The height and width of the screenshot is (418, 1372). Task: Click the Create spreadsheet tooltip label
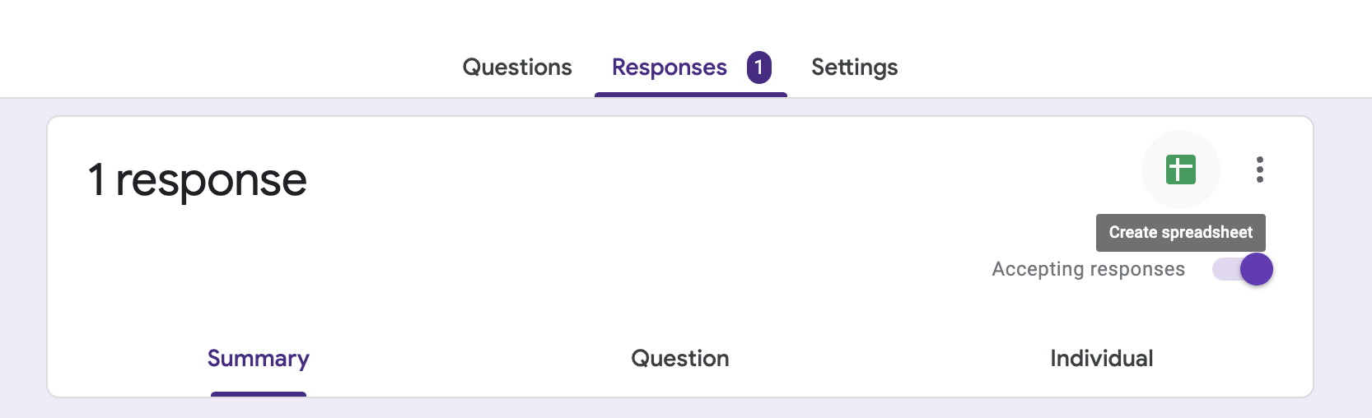pos(1180,233)
